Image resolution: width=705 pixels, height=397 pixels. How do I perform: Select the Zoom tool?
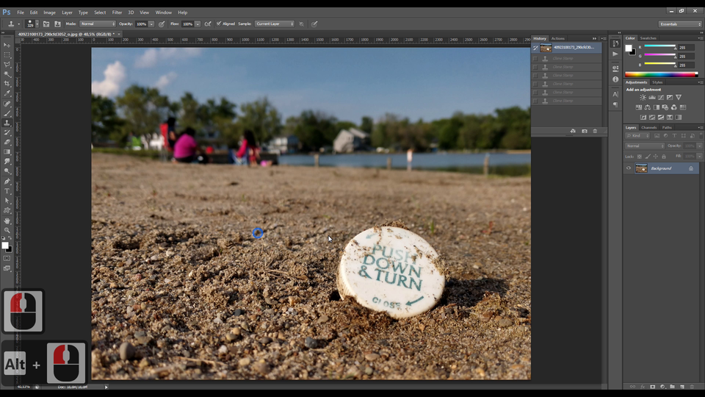coord(7,230)
